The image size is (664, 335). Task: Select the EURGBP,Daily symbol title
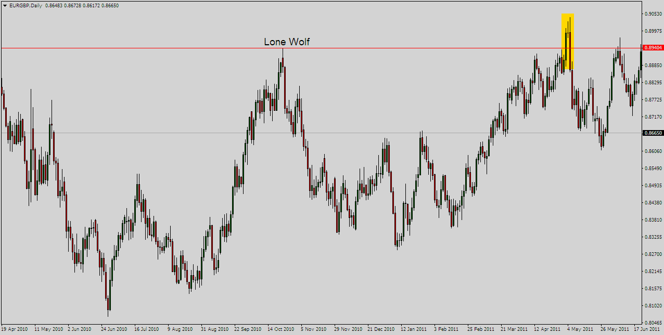(26, 5)
